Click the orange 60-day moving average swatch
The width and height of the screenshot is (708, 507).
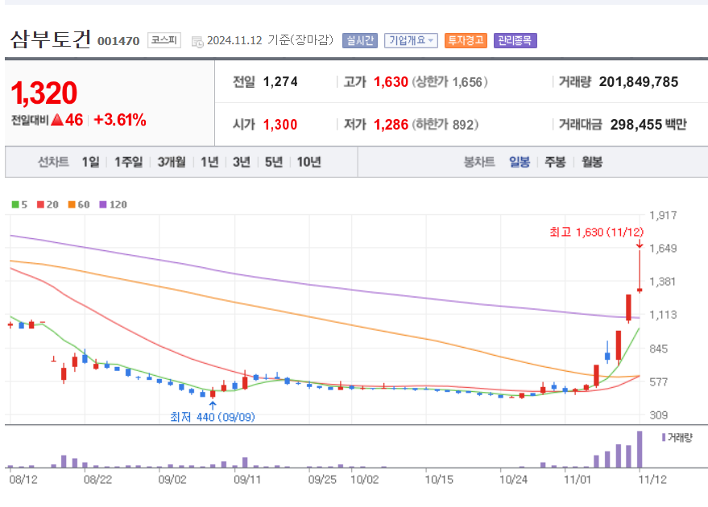72,204
